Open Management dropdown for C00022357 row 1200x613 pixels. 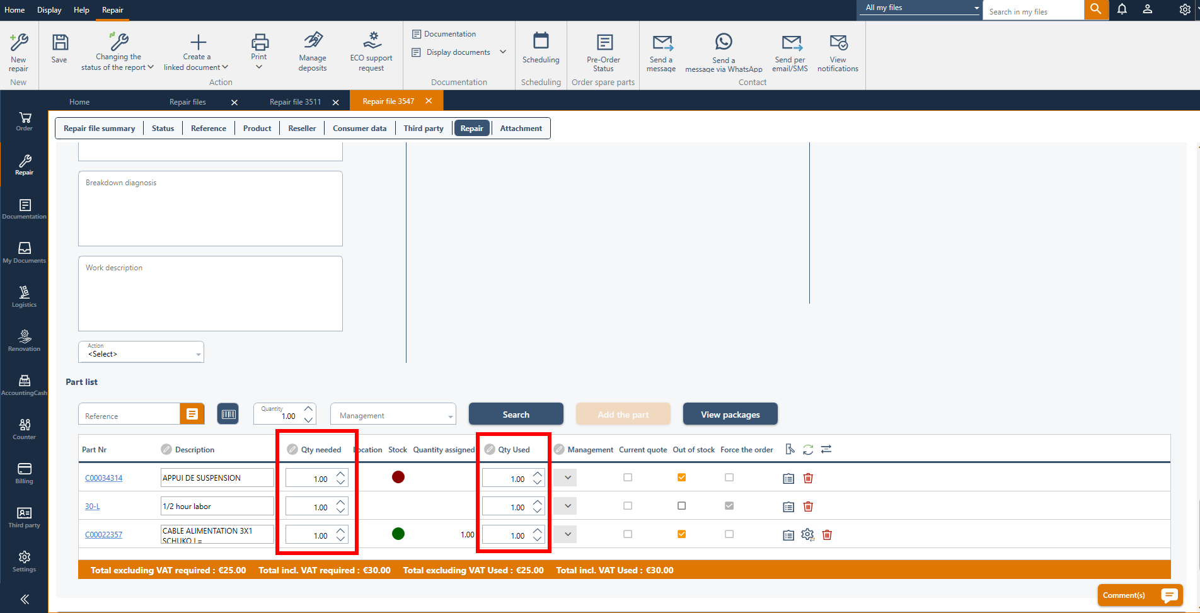[x=565, y=534]
